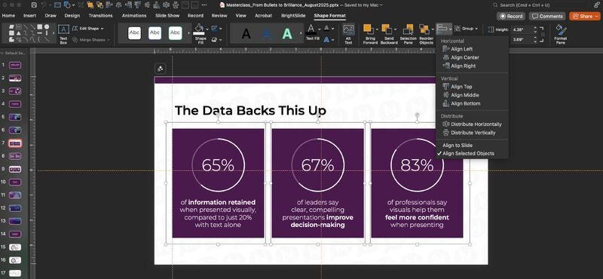Select the first Abc shape style
The height and width of the screenshot is (279, 603).
tap(134, 33)
